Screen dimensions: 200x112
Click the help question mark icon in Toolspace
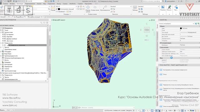tap(47, 23)
